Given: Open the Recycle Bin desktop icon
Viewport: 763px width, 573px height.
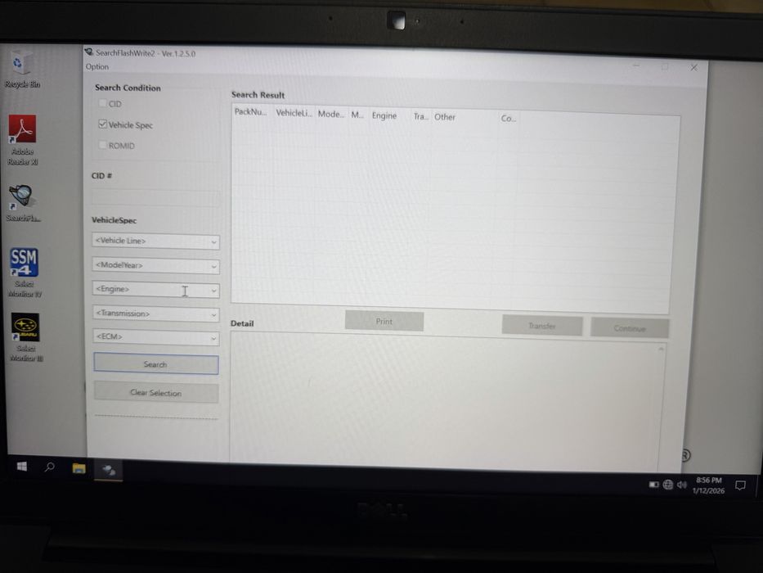Looking at the screenshot, I should 21,70.
